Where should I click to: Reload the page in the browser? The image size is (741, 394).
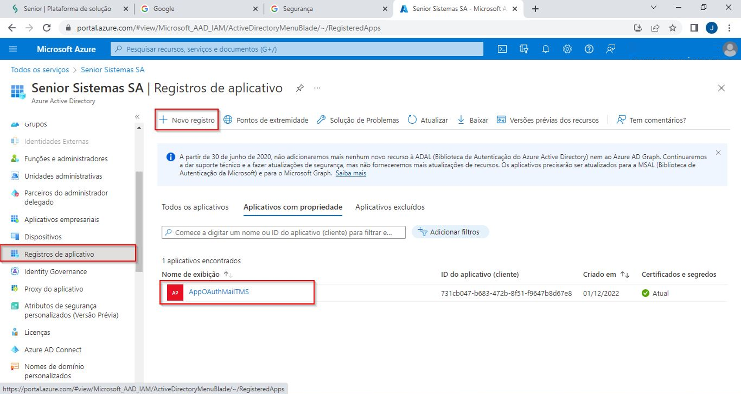coord(47,28)
